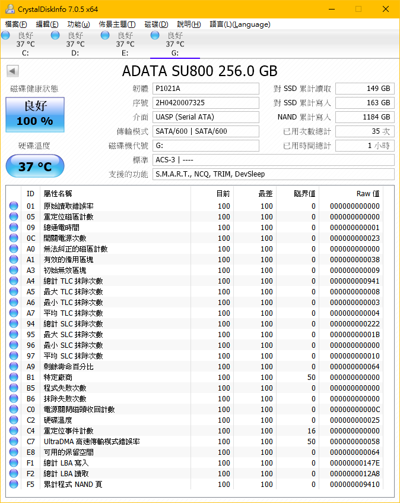Click the blue status circle for attribute F1
This screenshot has width=400, height=503.
pos(14,463)
